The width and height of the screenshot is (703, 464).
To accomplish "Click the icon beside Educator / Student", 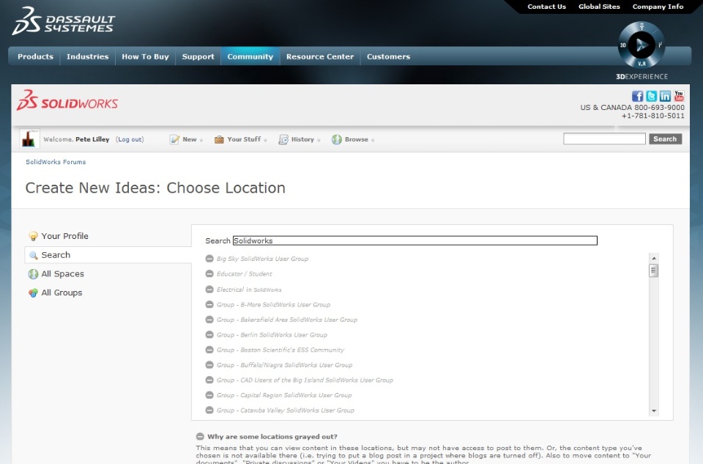I will (209, 273).
